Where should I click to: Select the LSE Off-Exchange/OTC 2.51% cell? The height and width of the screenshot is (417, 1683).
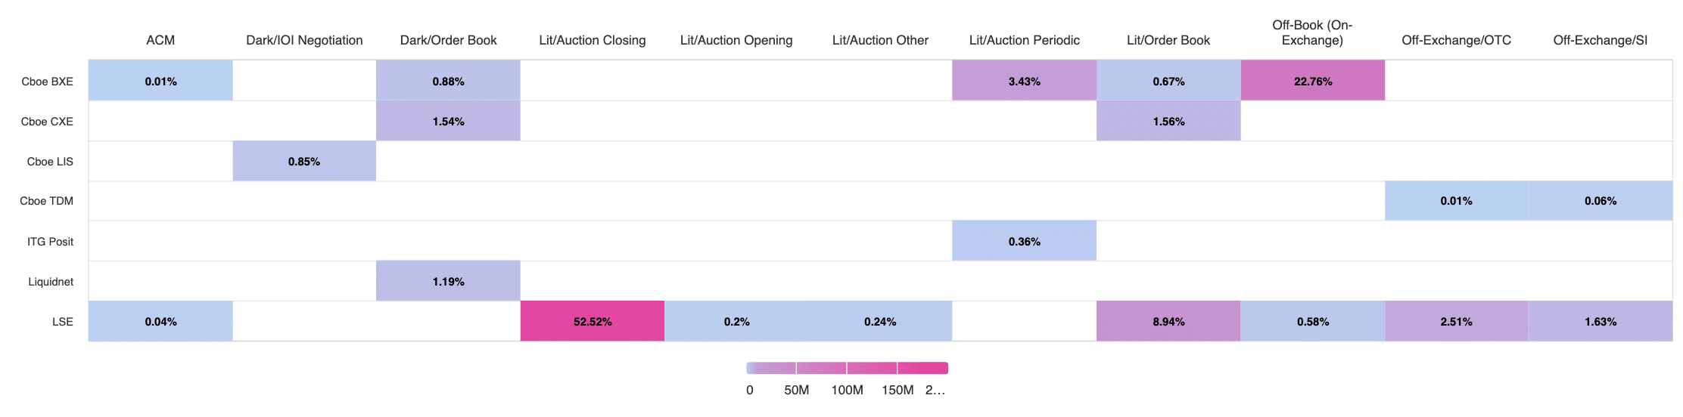tap(1456, 321)
